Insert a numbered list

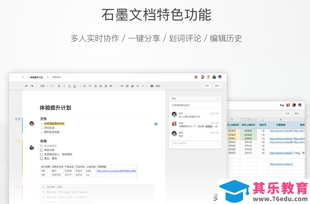(x=85, y=86)
